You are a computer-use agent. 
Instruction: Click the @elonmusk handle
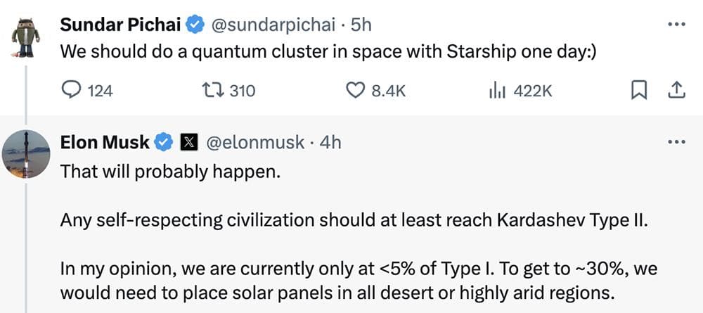point(254,142)
